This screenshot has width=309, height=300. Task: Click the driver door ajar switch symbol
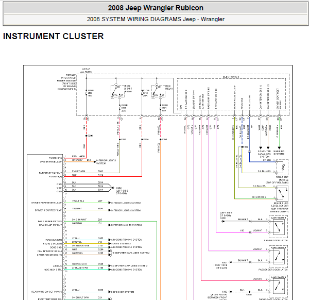click(x=279, y=227)
